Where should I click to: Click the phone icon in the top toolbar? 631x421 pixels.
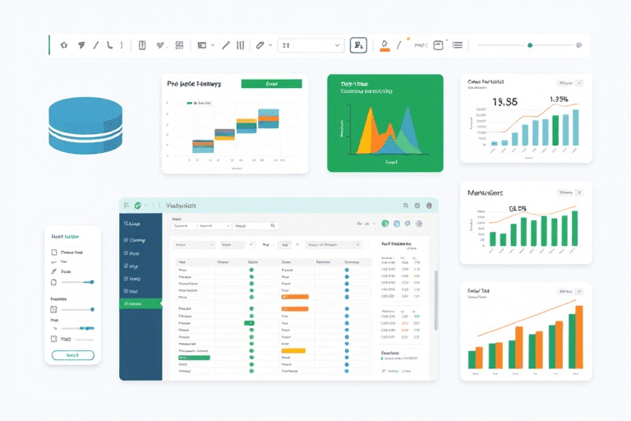[x=108, y=45]
